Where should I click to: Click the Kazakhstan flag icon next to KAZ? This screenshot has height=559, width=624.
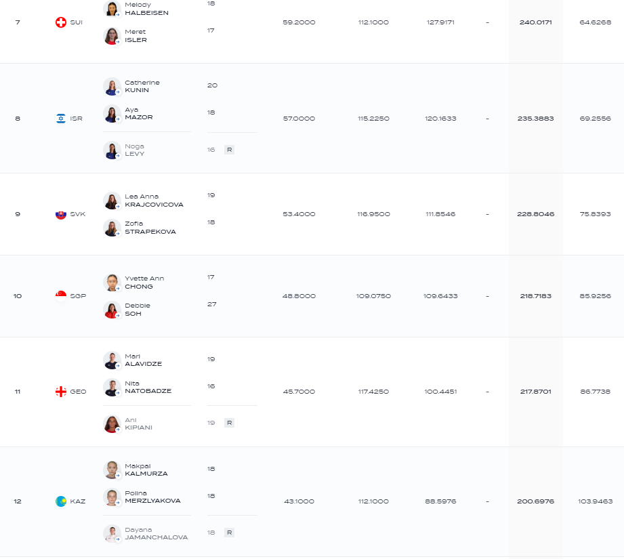point(61,501)
